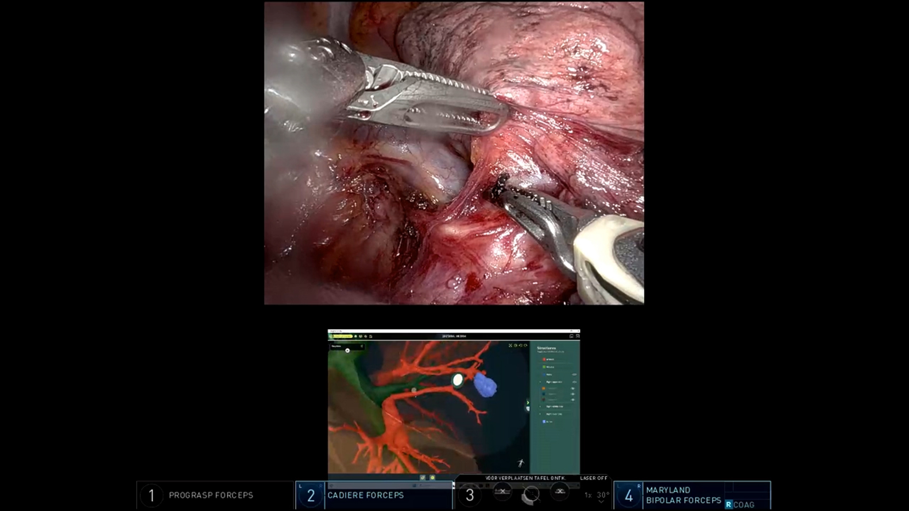This screenshot has height=511, width=909.
Task: Click the COAG energy mode button
Action: (740, 505)
